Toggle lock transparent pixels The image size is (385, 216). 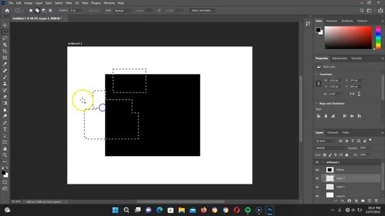(325, 155)
